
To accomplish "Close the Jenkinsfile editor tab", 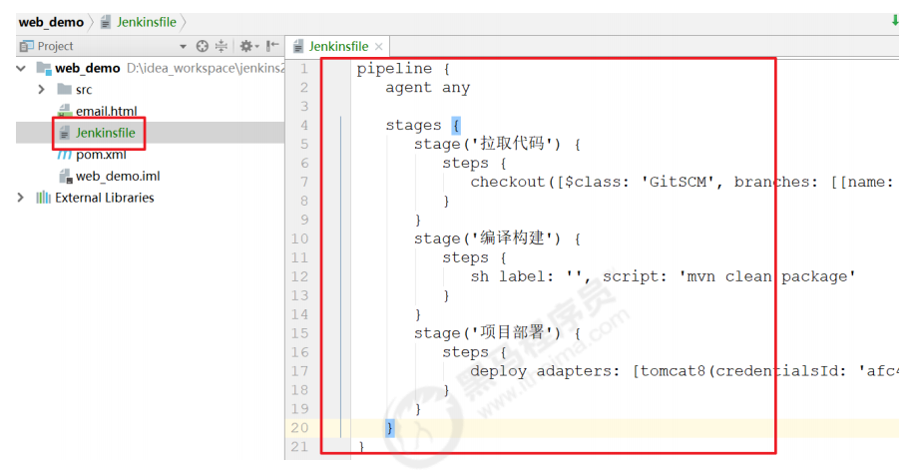I will click(x=379, y=46).
